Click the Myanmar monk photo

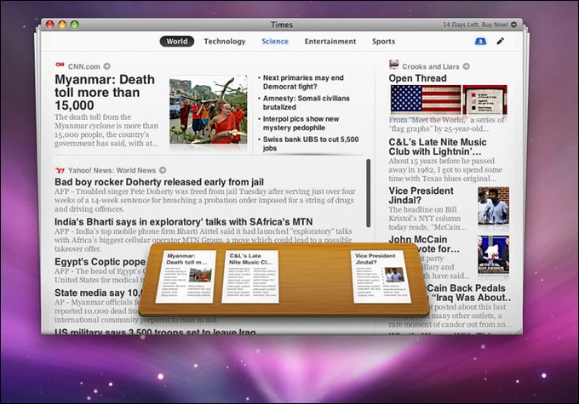click(209, 110)
